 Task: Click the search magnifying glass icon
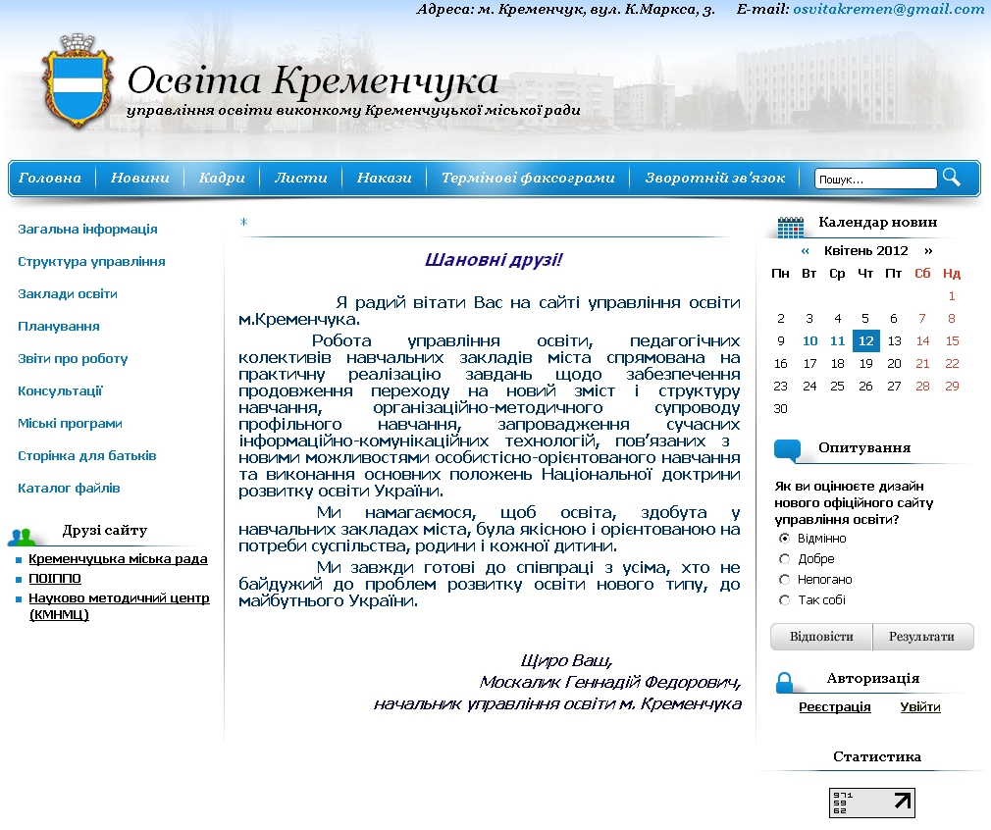952,178
